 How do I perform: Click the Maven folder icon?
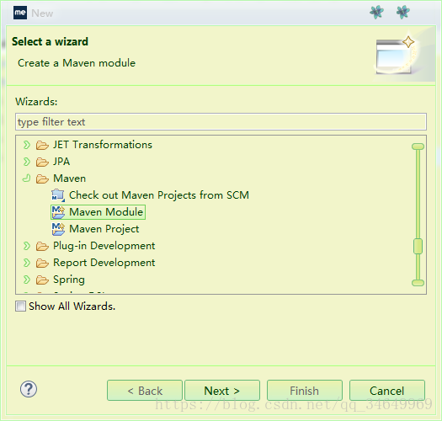pos(42,179)
